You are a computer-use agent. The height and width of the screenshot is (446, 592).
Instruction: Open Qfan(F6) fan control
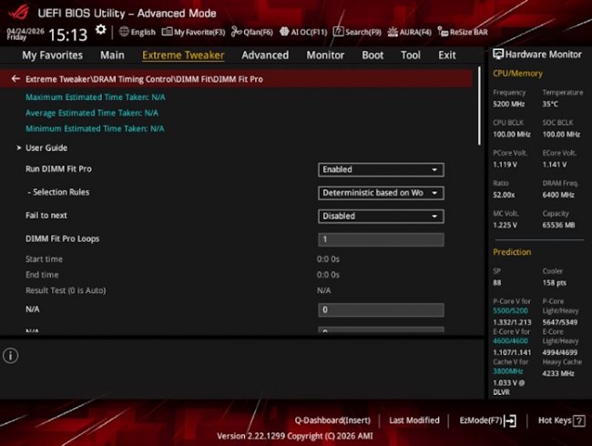(251, 32)
